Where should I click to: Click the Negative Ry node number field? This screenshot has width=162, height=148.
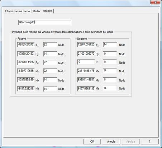pyautogui.click(x=110, y=54)
